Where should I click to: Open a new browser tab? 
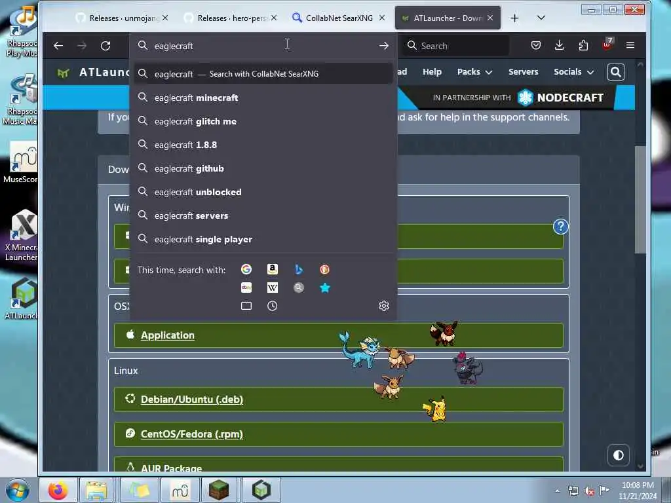(x=515, y=18)
